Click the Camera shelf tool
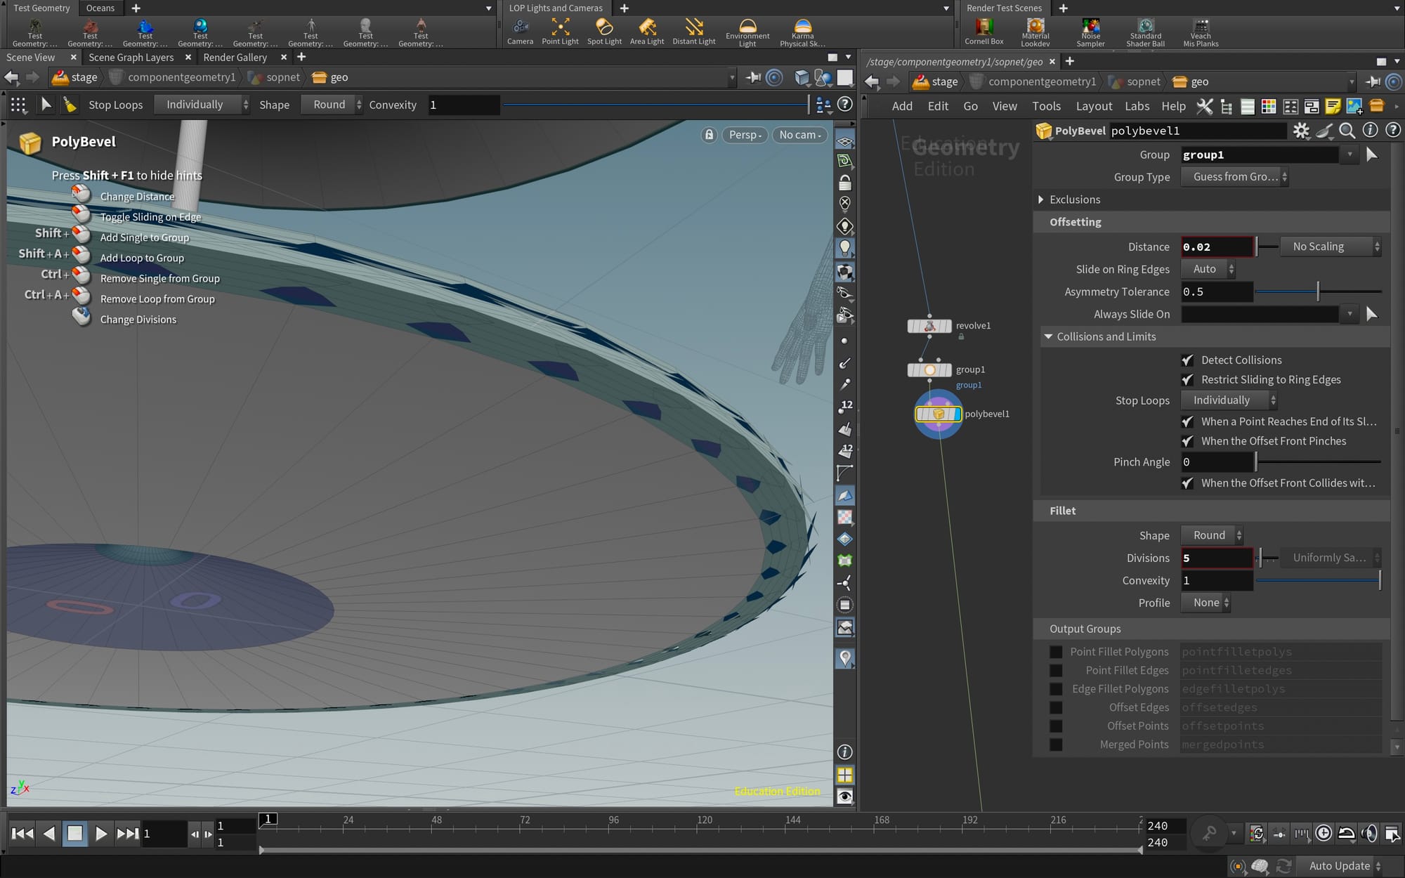1405x878 pixels. [x=520, y=32]
